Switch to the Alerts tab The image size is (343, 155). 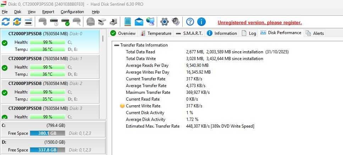click(x=315, y=33)
